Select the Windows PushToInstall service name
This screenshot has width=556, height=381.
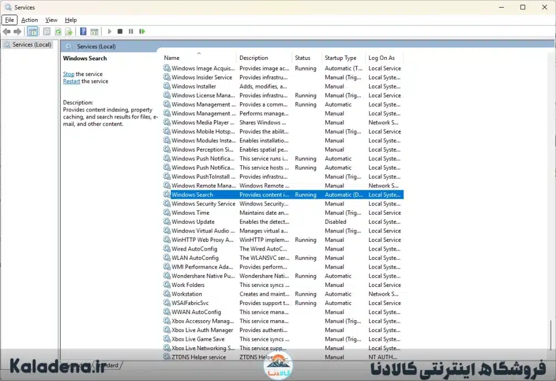pyautogui.click(x=204, y=177)
